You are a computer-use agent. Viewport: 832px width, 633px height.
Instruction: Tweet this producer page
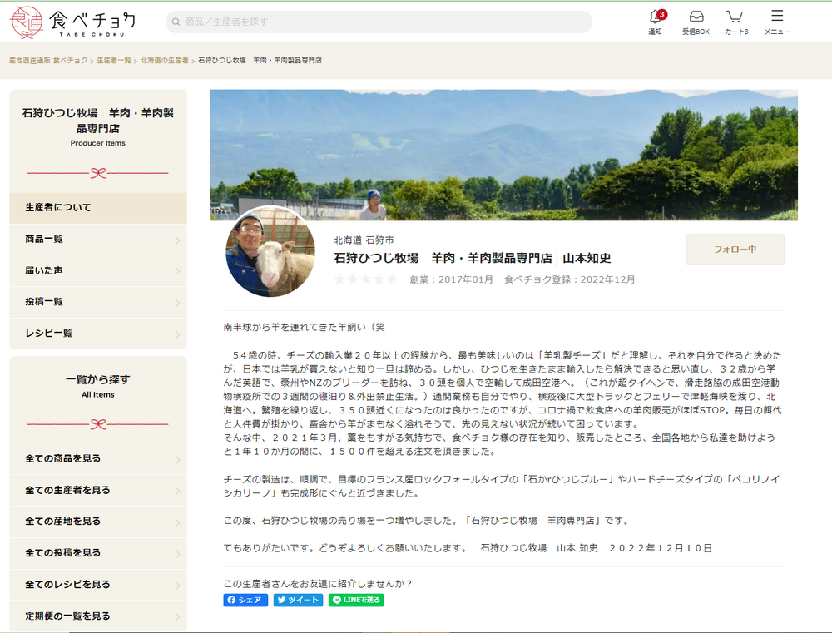[x=299, y=600]
